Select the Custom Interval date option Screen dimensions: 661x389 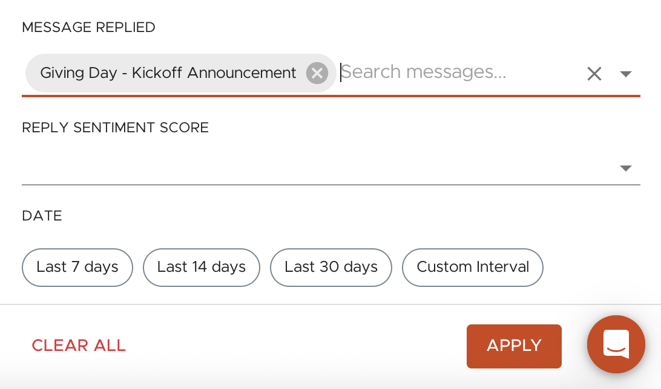tap(473, 267)
